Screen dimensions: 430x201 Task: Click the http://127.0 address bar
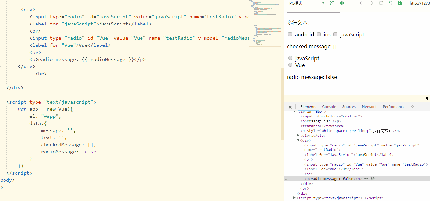[419, 3]
